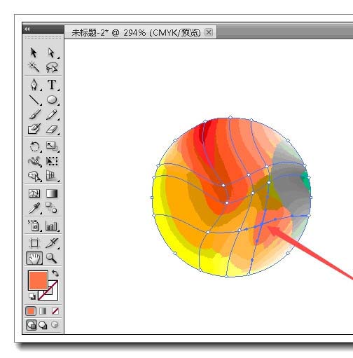This screenshot has height=358, width=353.
Task: Activate the Type tool
Action: point(52,85)
